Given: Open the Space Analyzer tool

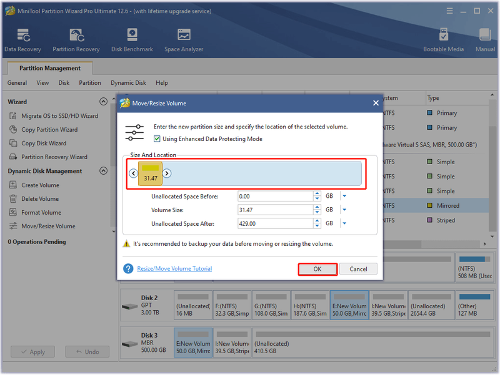Looking at the screenshot, I should (x=184, y=40).
